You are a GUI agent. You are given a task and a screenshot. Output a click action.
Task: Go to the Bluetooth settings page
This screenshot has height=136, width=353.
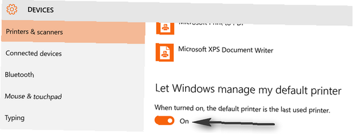pyautogui.click(x=73, y=75)
